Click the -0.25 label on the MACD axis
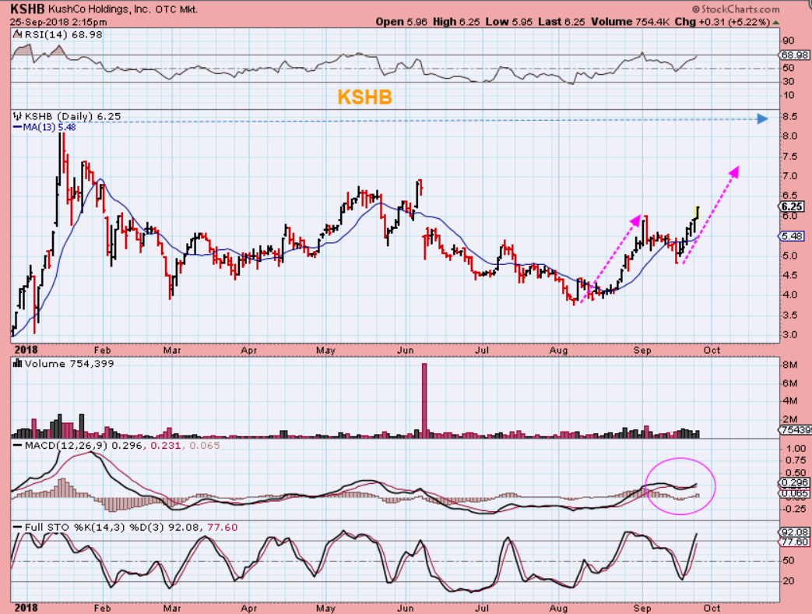 tap(794, 509)
